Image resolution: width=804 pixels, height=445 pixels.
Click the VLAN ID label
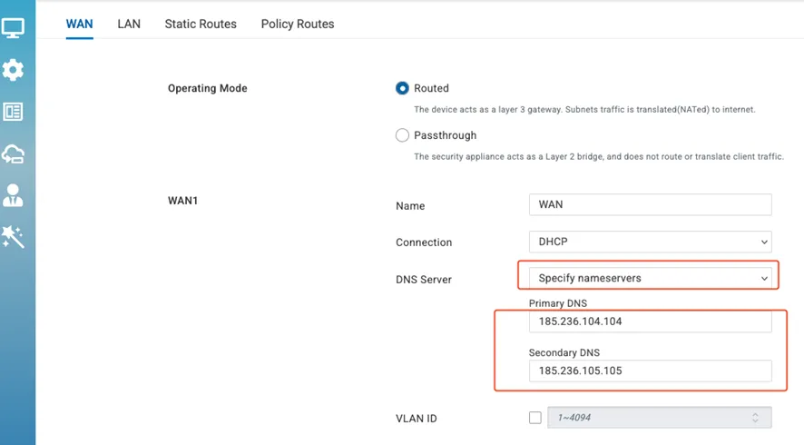pos(416,419)
